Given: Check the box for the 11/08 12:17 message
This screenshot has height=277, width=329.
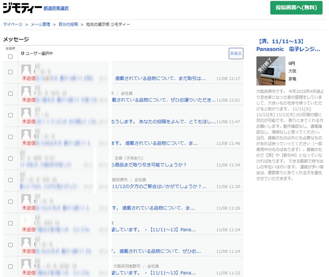Looking at the screenshot, I should (x=10, y=72).
